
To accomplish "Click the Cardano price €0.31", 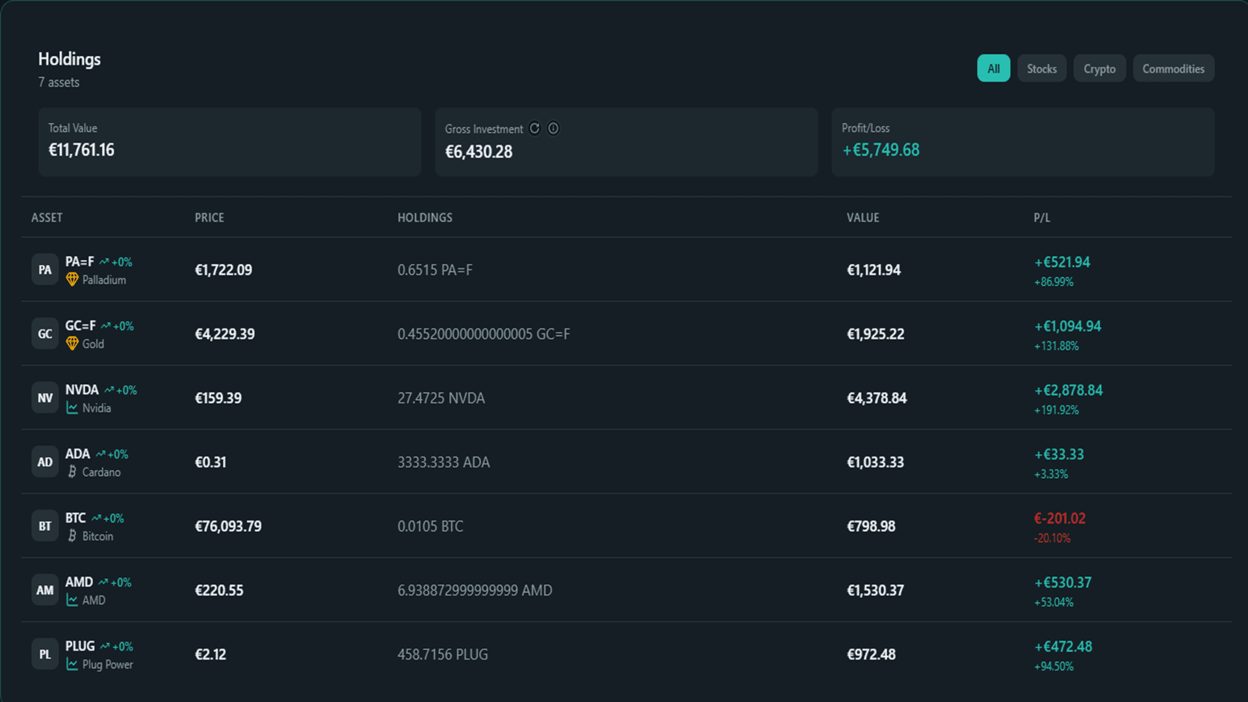I will 211,462.
